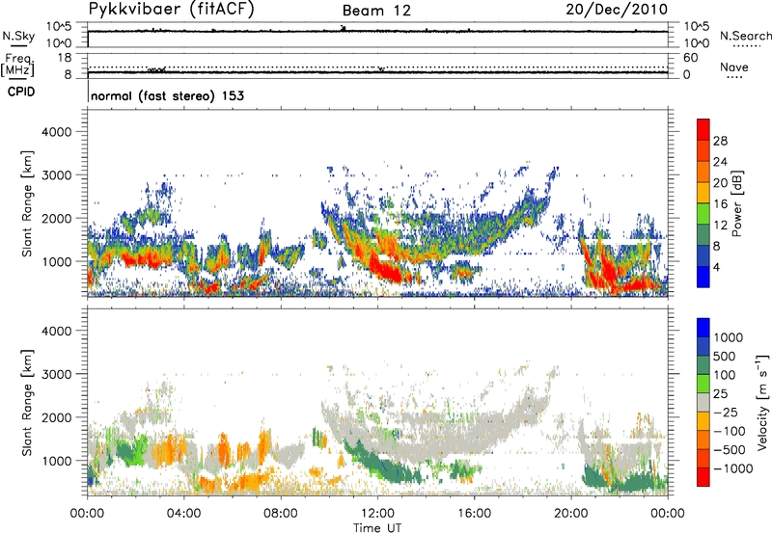
Task: Click the '-1000' Velocity colorbar label
Action: click(x=733, y=468)
